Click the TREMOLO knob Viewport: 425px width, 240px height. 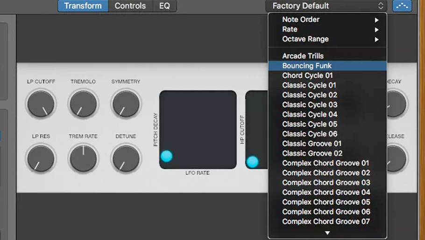(x=83, y=103)
